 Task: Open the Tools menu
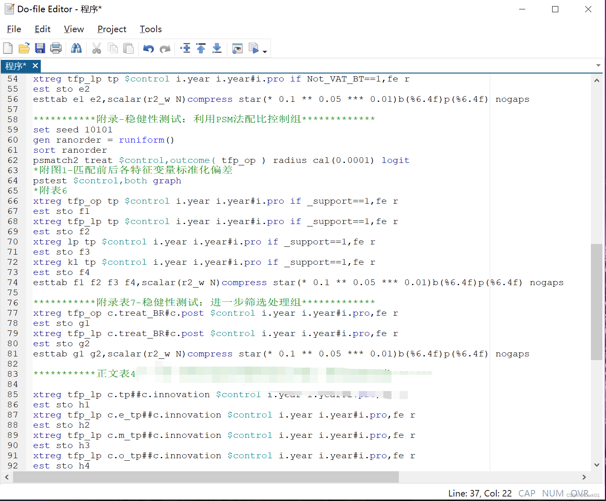click(x=150, y=29)
